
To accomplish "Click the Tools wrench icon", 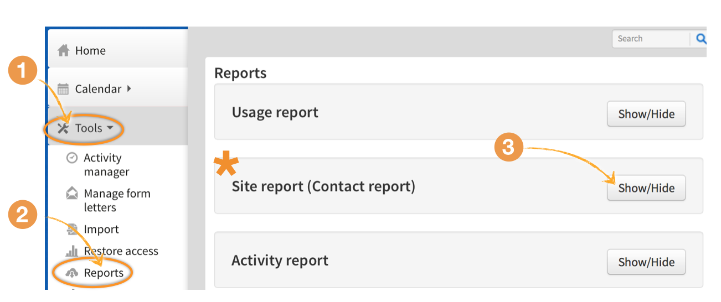I will click(x=63, y=128).
